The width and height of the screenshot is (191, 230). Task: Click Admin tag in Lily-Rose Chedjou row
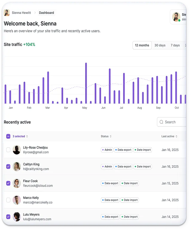[107, 150]
